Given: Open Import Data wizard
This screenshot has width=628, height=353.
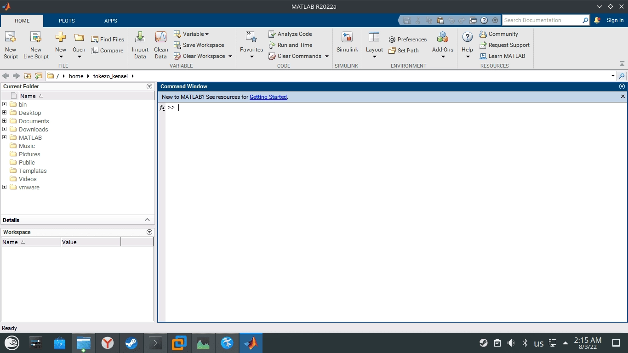Looking at the screenshot, I should coord(140,45).
